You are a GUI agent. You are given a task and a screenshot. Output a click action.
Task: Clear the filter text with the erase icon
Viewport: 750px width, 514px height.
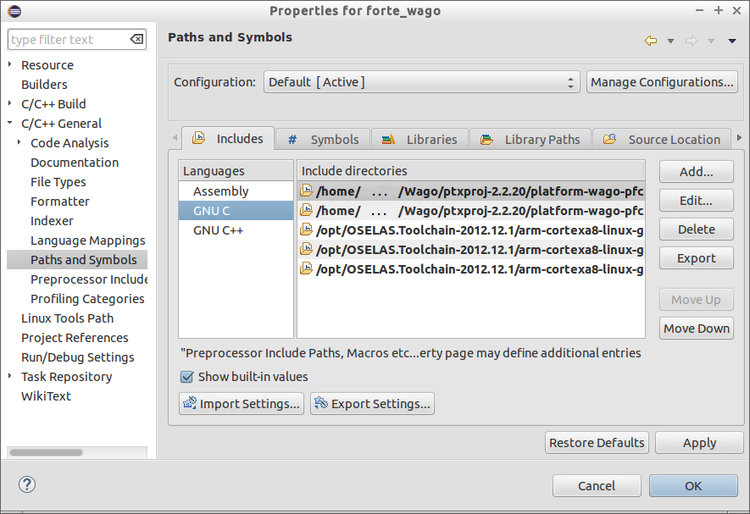click(x=136, y=40)
